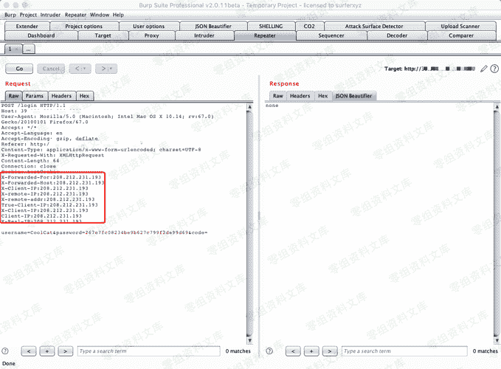The width and height of the screenshot is (501, 369).
Task: Switch to request Params tab
Action: [35, 96]
